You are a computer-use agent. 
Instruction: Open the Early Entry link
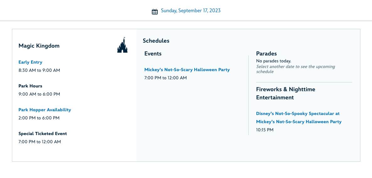30,62
